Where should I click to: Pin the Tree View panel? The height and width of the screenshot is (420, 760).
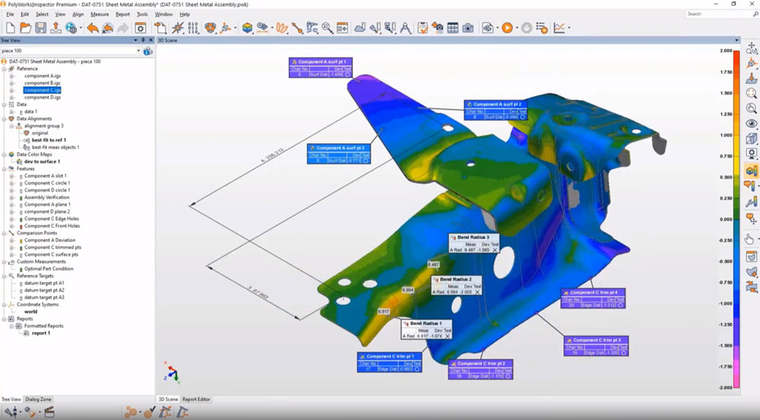point(143,40)
